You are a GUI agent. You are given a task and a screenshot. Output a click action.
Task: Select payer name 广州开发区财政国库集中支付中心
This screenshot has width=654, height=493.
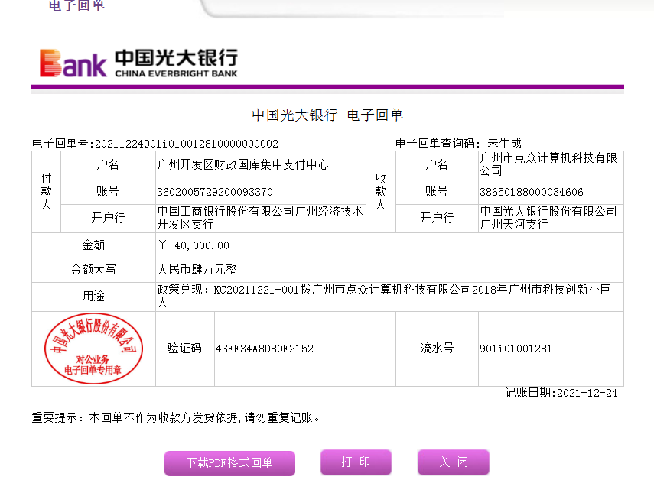coord(242,165)
